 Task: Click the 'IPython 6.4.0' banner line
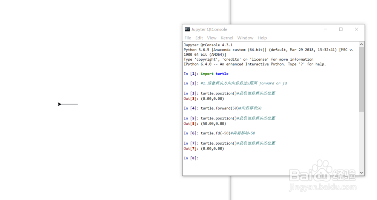[x=255, y=64]
